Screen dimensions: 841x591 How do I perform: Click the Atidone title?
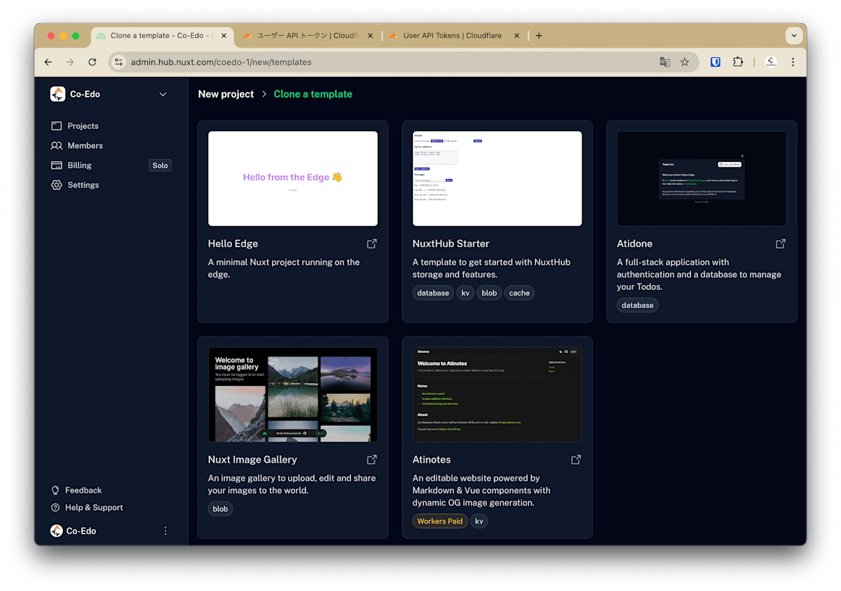pyautogui.click(x=634, y=244)
